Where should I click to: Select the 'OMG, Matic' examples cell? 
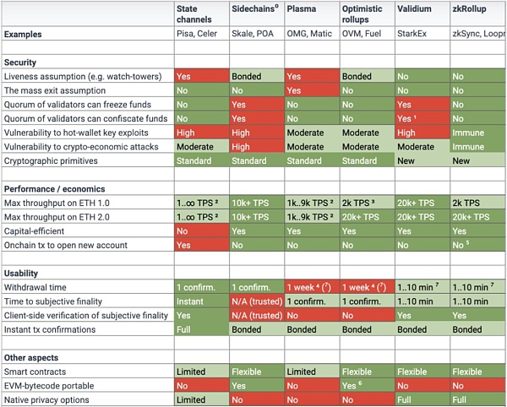click(310, 35)
